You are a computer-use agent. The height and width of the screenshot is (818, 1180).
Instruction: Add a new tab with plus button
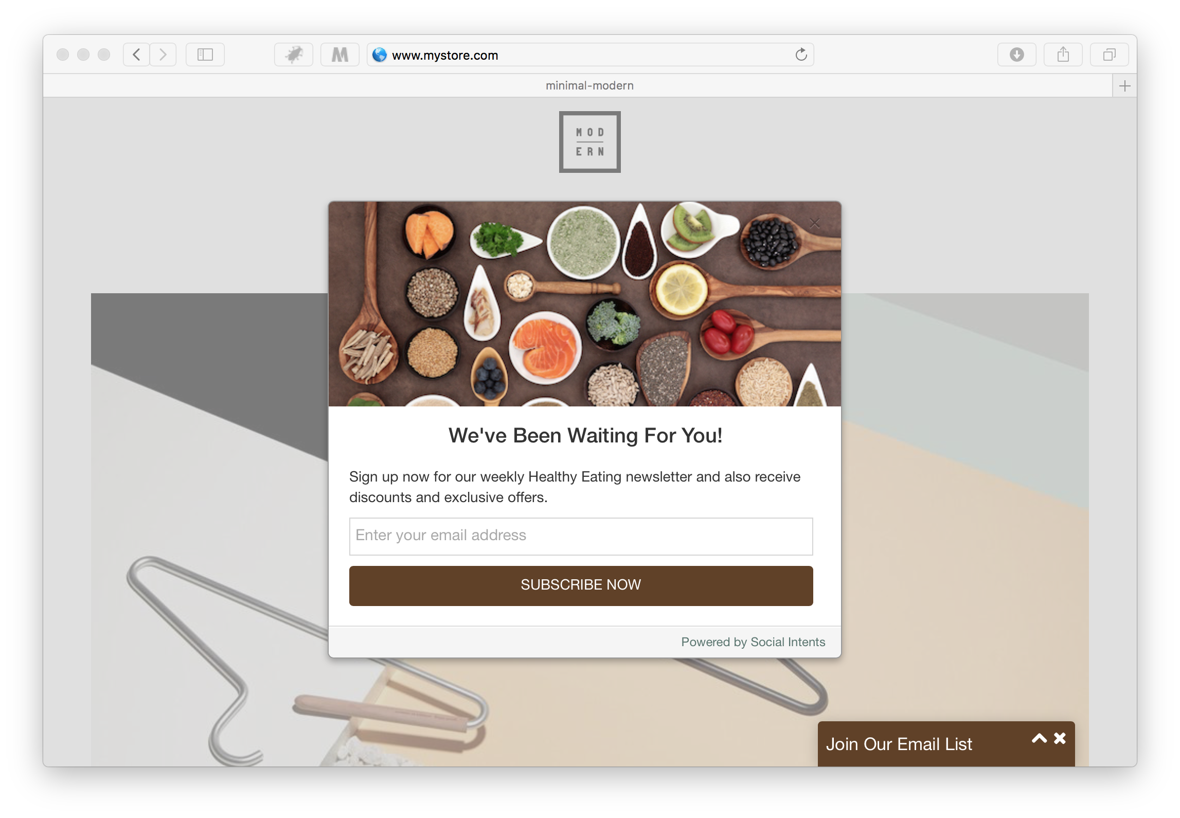coord(1124,86)
